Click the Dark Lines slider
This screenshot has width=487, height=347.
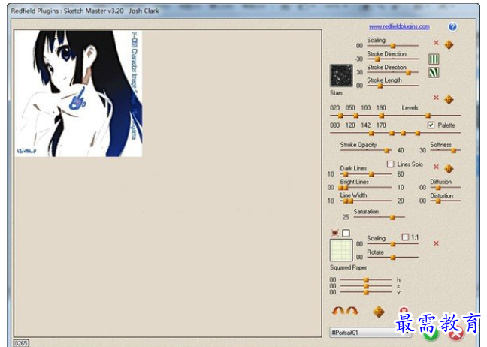[x=366, y=174]
